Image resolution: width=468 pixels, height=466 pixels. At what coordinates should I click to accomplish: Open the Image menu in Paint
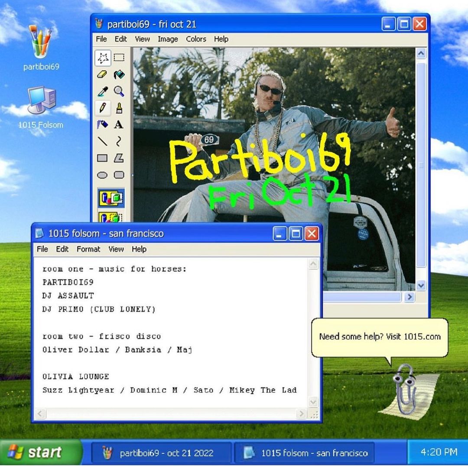(167, 39)
